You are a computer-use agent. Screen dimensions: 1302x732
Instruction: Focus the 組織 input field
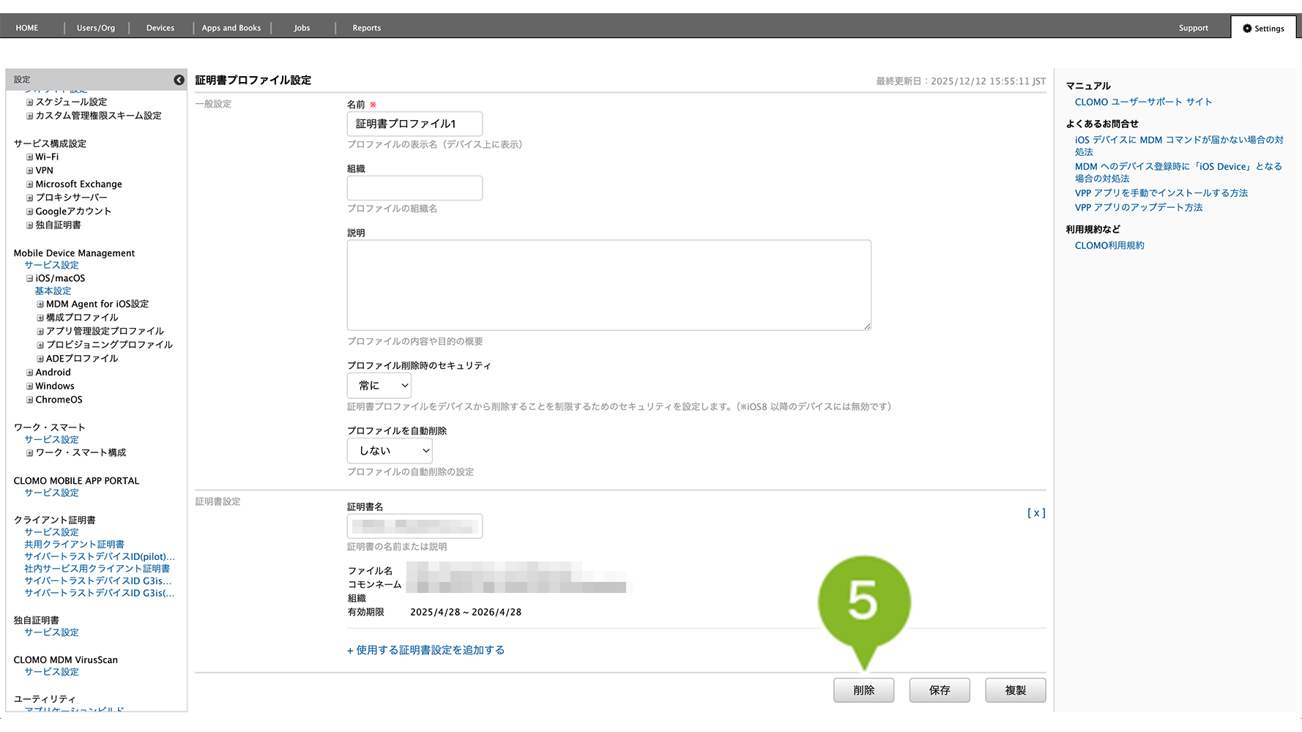coord(414,188)
